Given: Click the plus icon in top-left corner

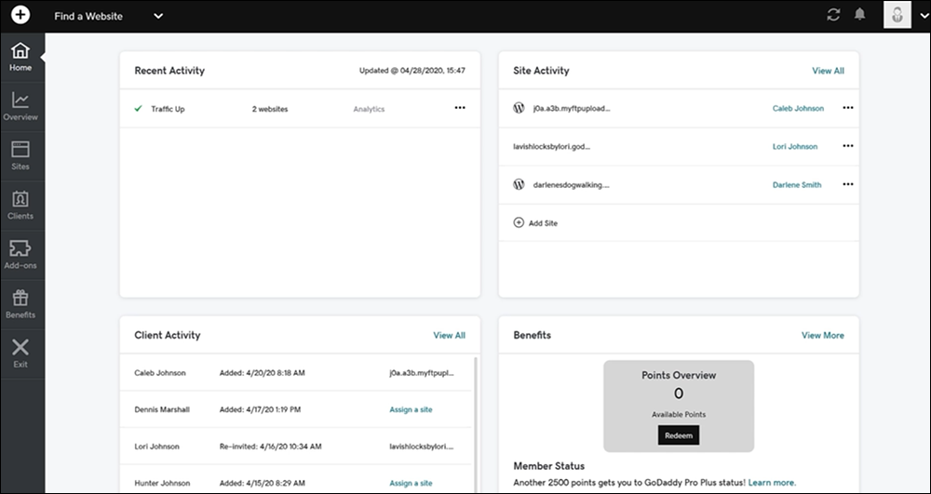Looking at the screenshot, I should (20, 16).
